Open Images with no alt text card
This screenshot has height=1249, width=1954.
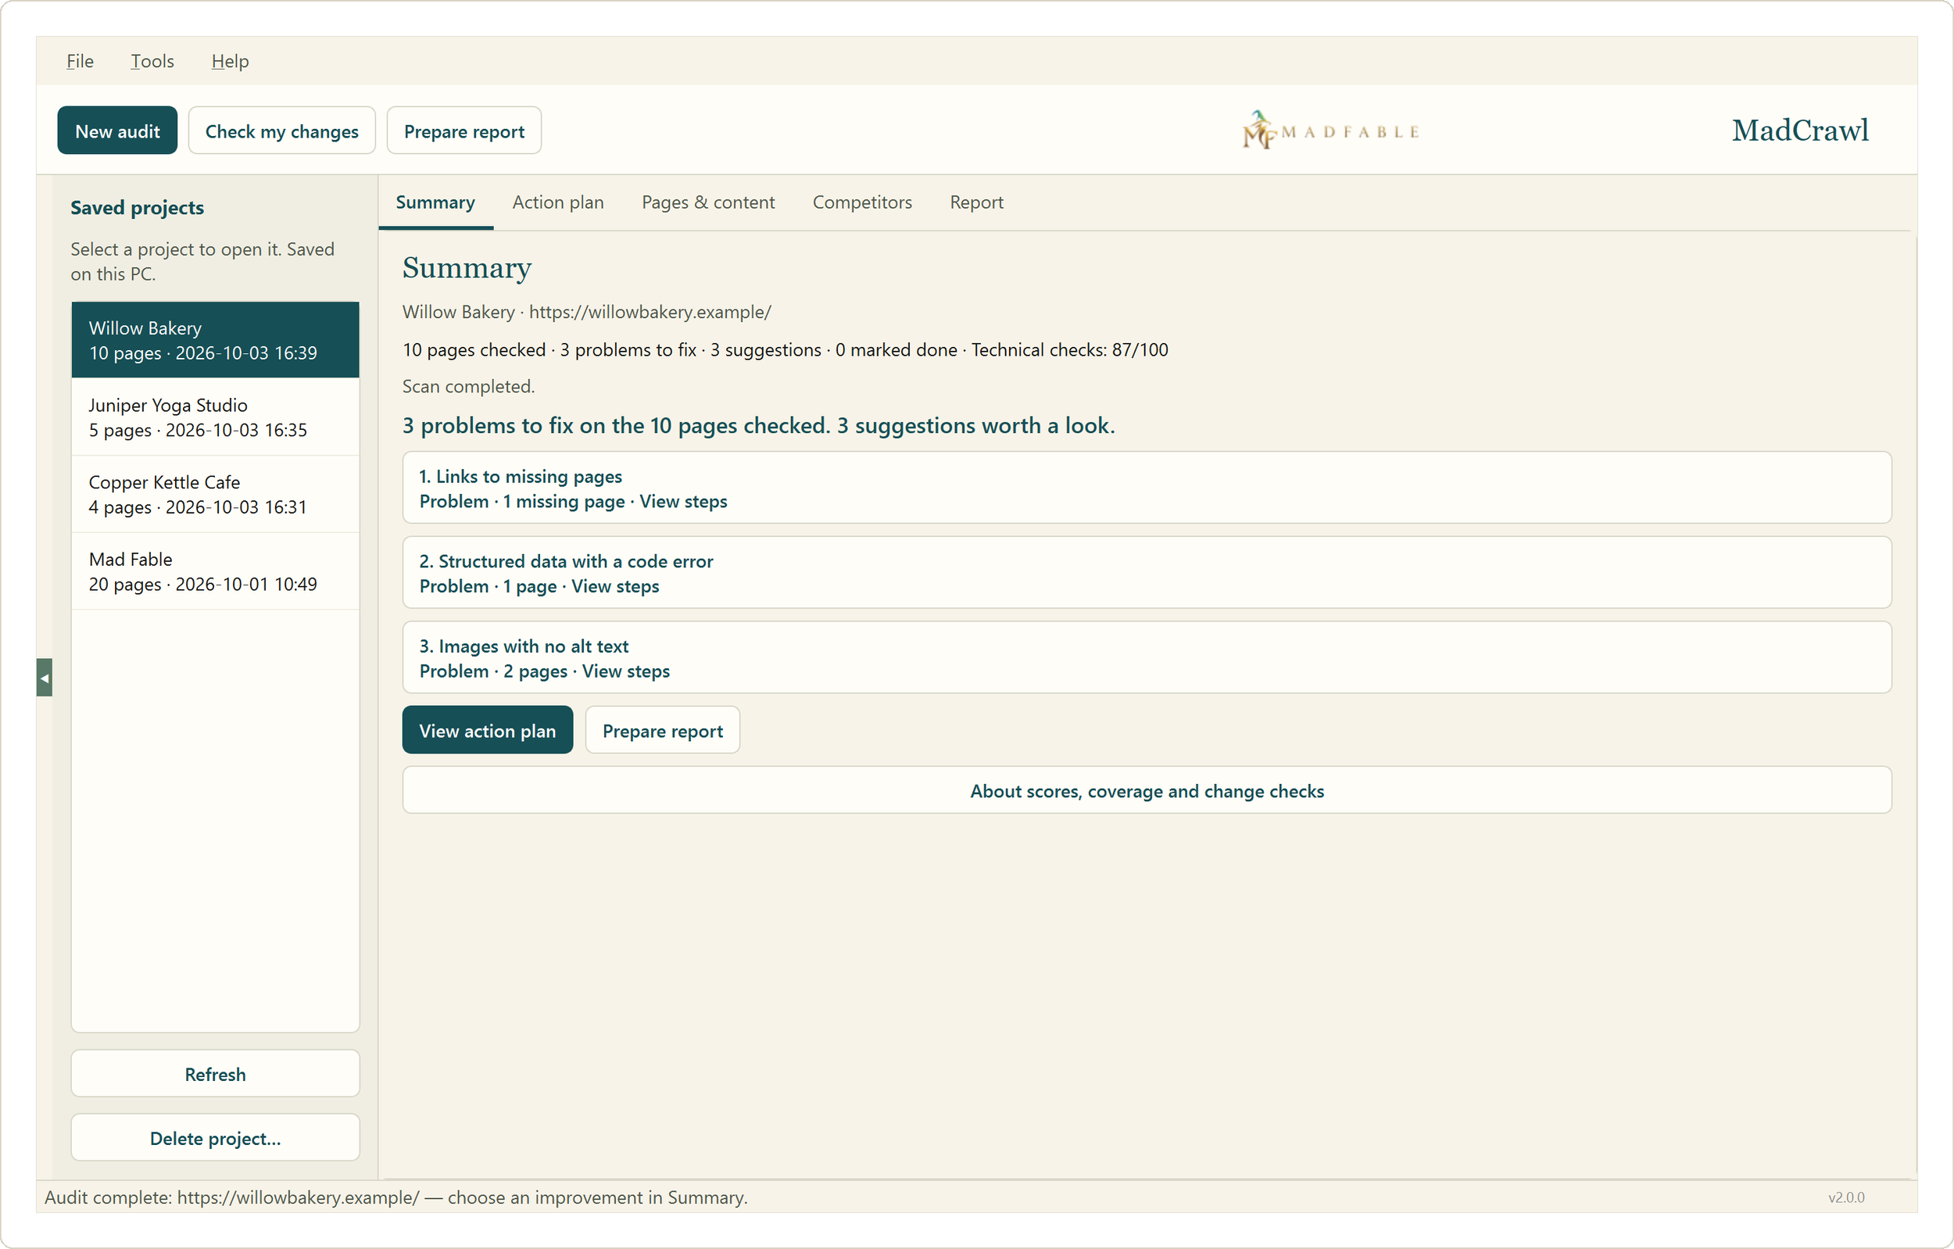(1147, 658)
